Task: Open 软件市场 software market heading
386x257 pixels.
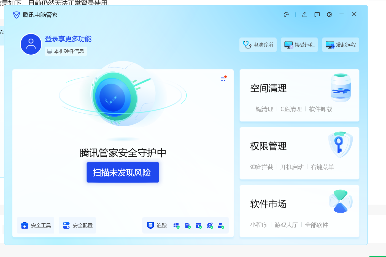Action: coord(268,204)
